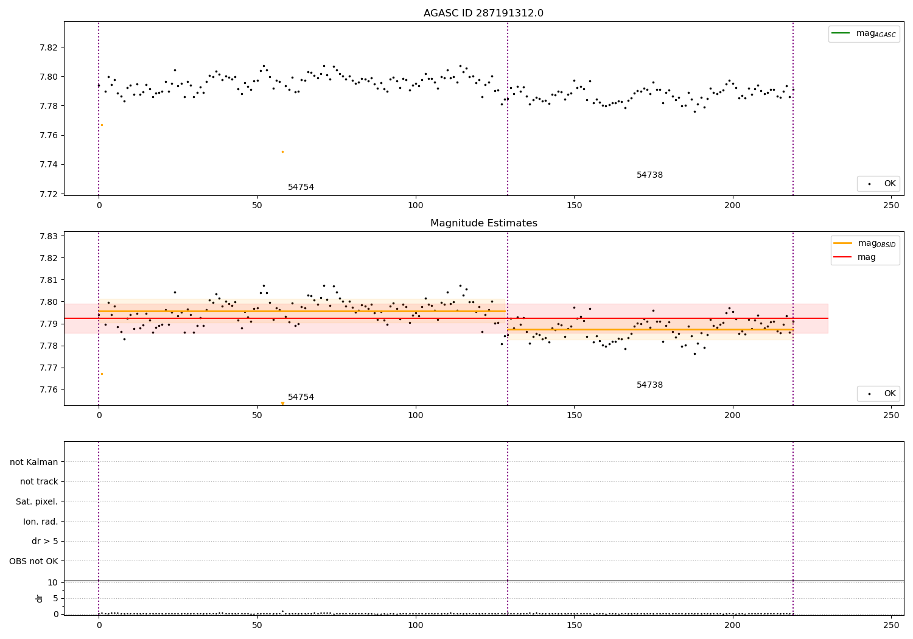
Task: Click the 250 x-axis tick under the dr plot
Action: pyautogui.click(x=891, y=626)
